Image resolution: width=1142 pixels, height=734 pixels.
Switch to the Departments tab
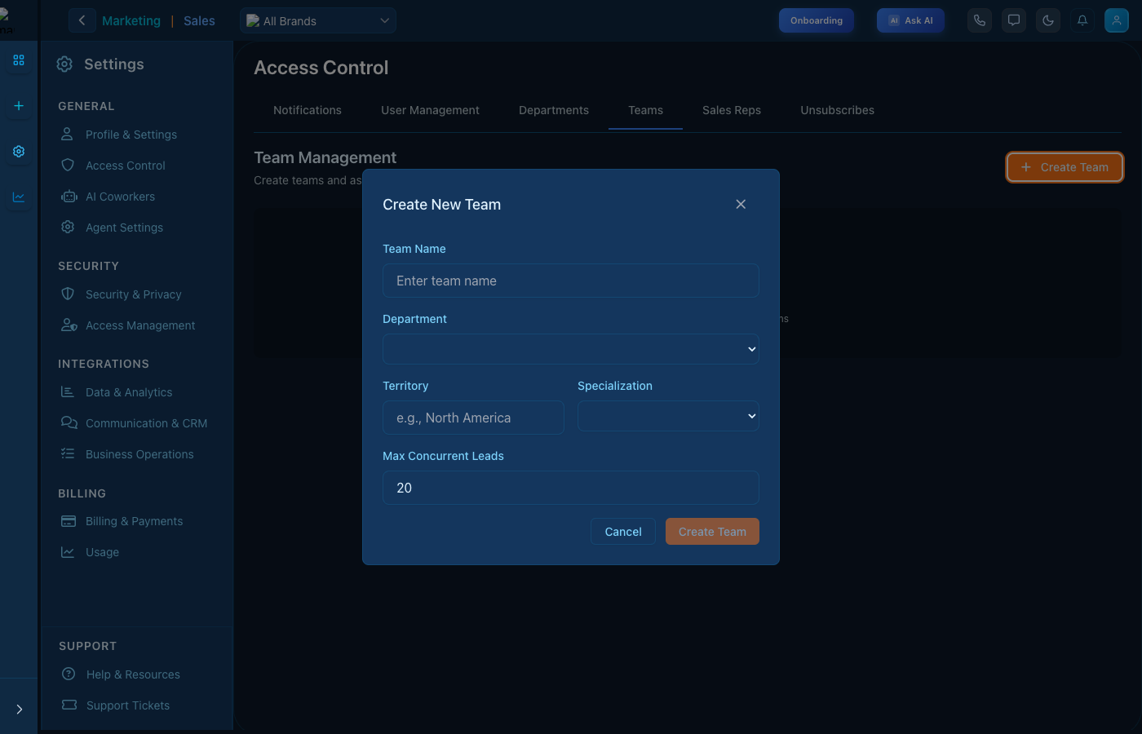pyautogui.click(x=554, y=110)
